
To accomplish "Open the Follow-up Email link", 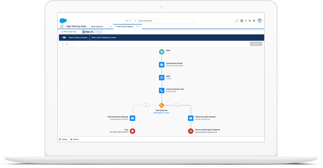I will coord(201,119).
